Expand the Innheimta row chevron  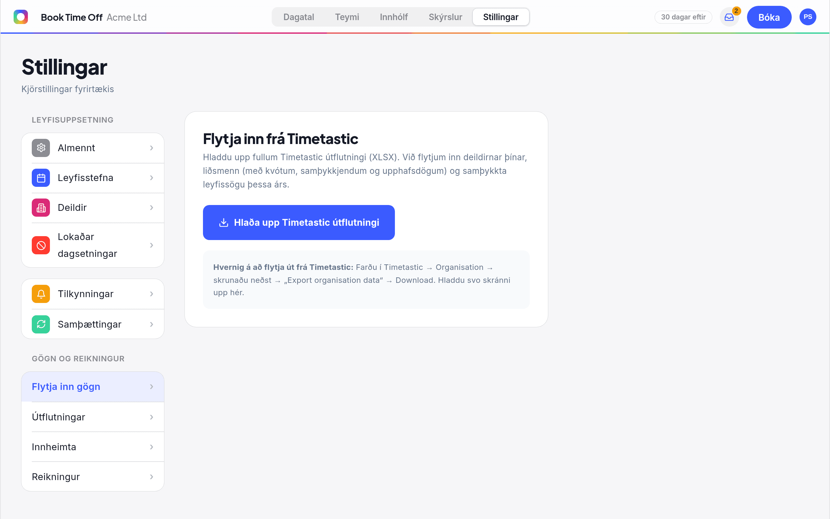tap(152, 447)
